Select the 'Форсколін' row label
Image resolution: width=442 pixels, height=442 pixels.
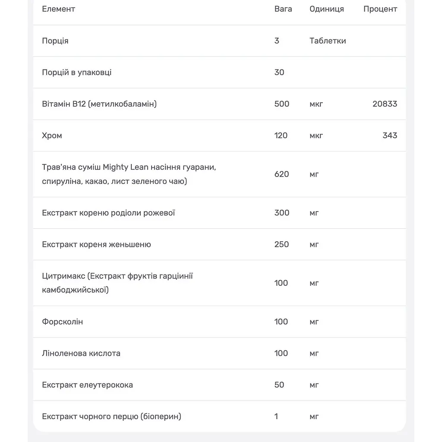(62, 322)
